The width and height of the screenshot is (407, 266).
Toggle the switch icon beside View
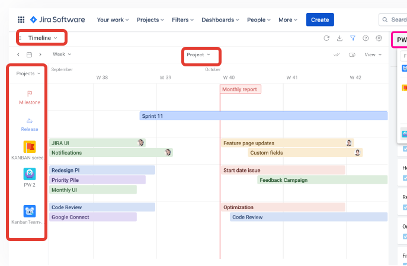click(x=352, y=55)
